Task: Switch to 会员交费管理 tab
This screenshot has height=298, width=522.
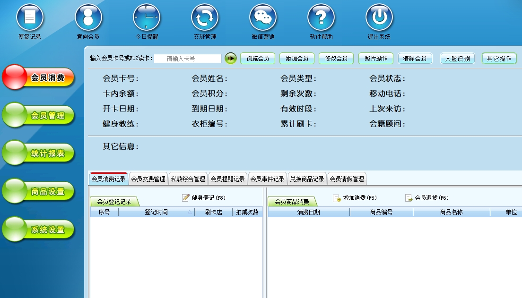Action: point(148,179)
